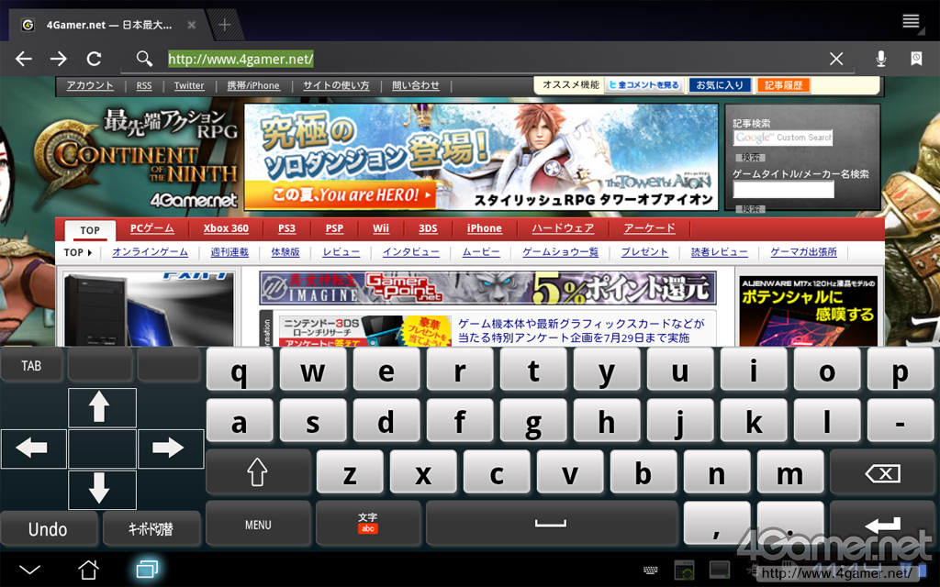Viewport: 940px width, 587px height.
Task: Go back with the browser back arrow
Action: pos(24,59)
